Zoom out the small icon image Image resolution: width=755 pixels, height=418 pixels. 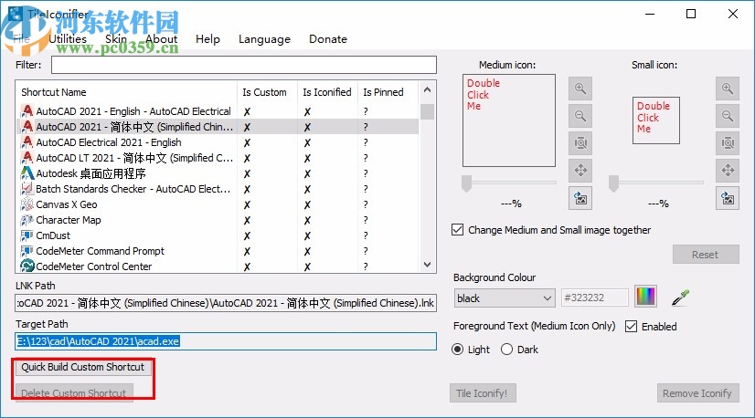pos(727,116)
